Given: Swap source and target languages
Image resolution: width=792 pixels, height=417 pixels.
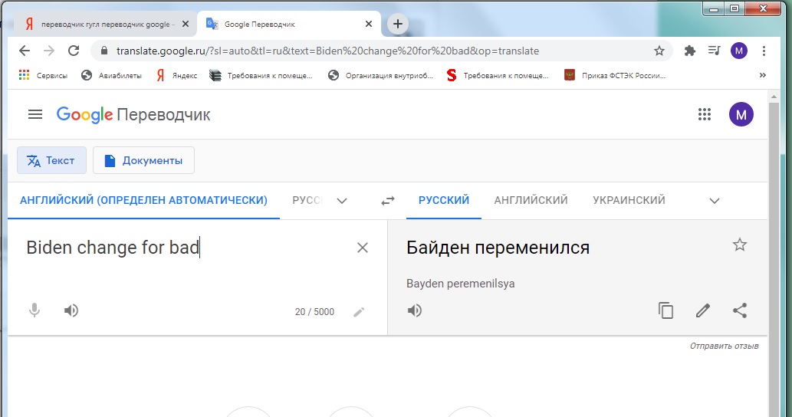Looking at the screenshot, I should click(x=387, y=201).
